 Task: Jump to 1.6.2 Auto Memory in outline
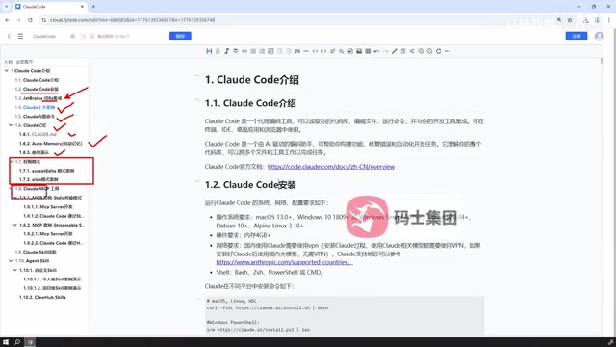pos(50,144)
